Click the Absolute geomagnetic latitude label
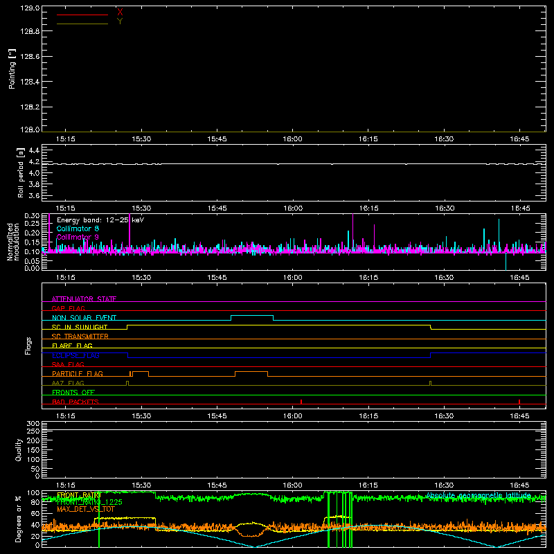 [x=479, y=495]
